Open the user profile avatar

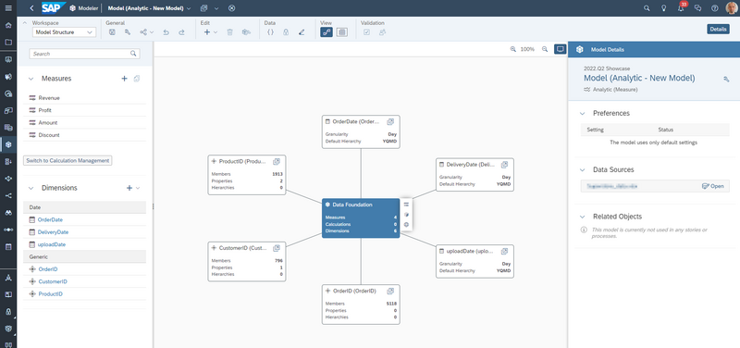731,8
